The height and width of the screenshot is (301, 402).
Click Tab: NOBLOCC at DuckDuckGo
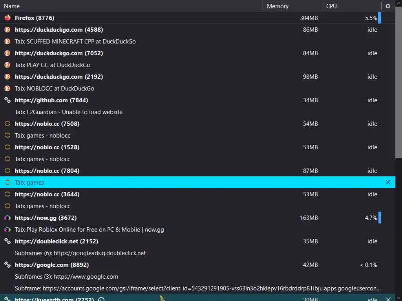tap(198, 88)
